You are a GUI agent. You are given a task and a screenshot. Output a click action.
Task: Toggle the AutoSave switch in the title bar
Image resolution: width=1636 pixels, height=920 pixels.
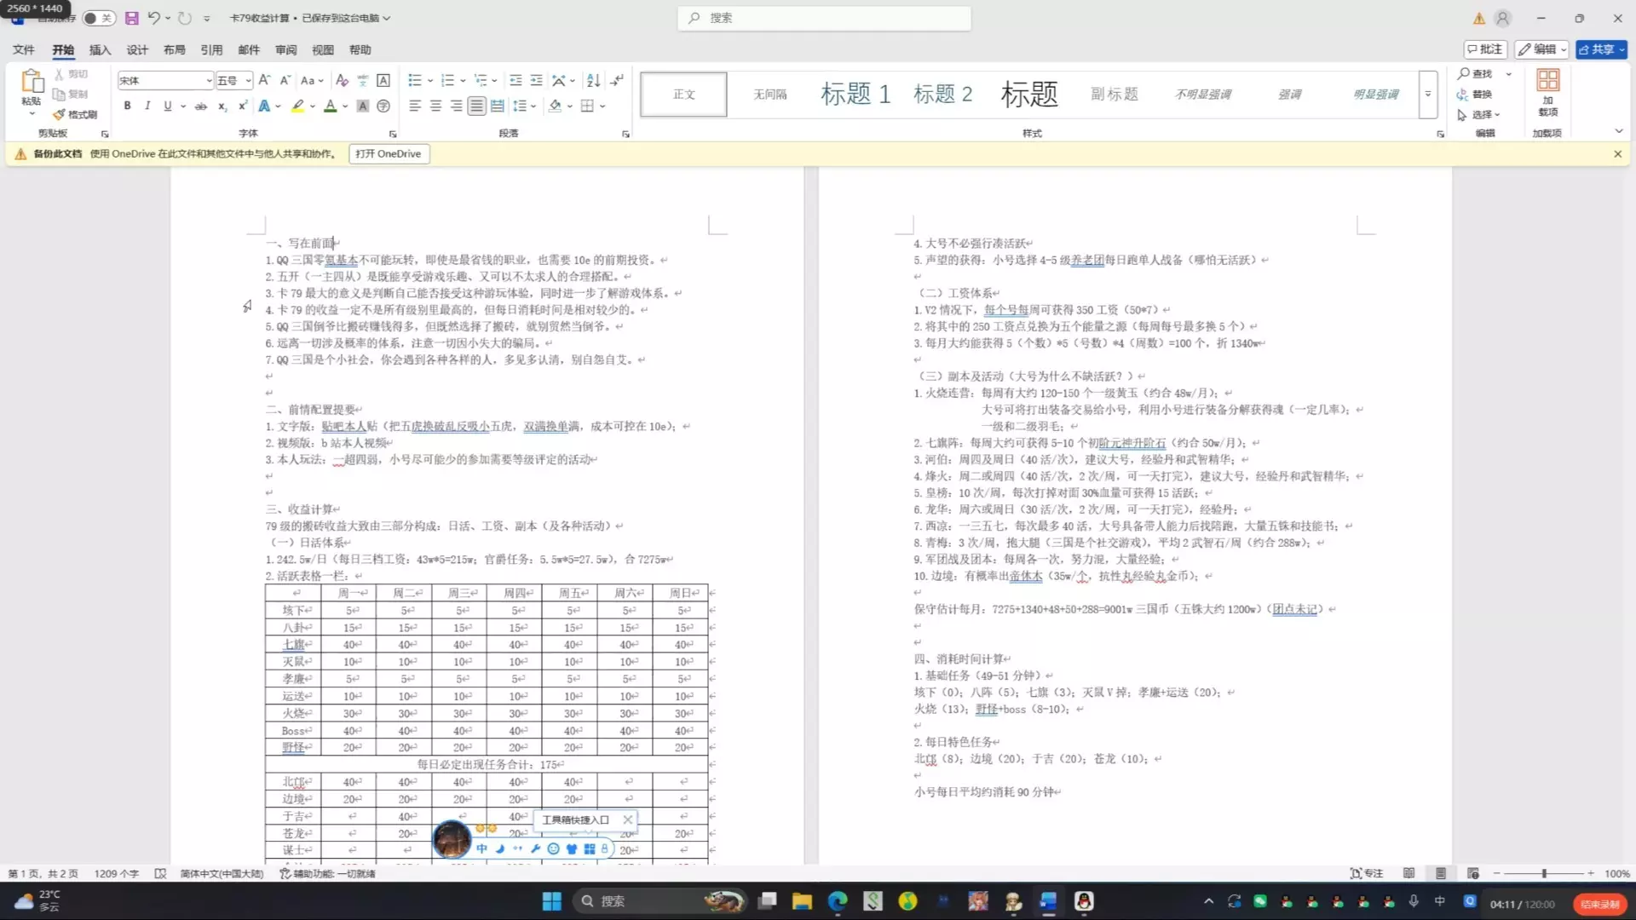click(99, 18)
